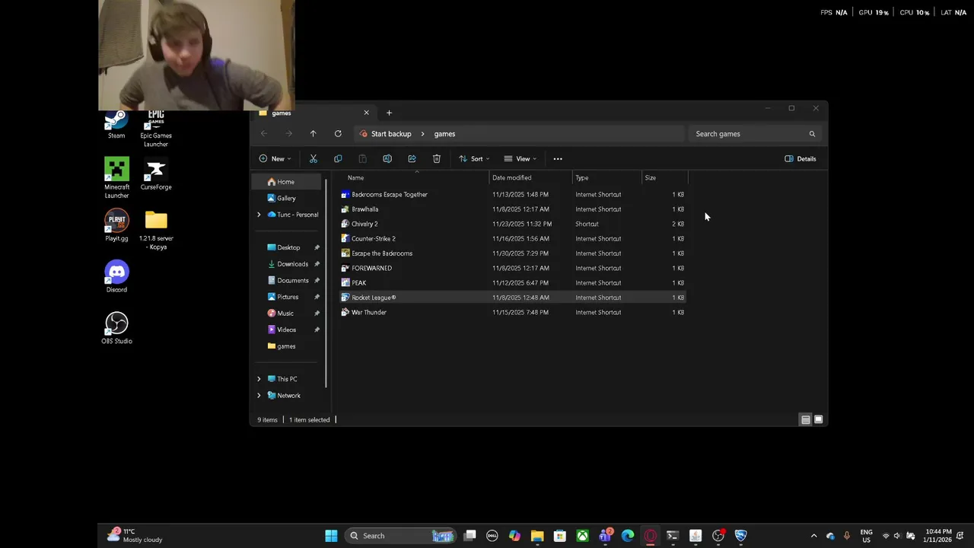Switch to details list view icon
974x548 pixels.
(x=805, y=419)
